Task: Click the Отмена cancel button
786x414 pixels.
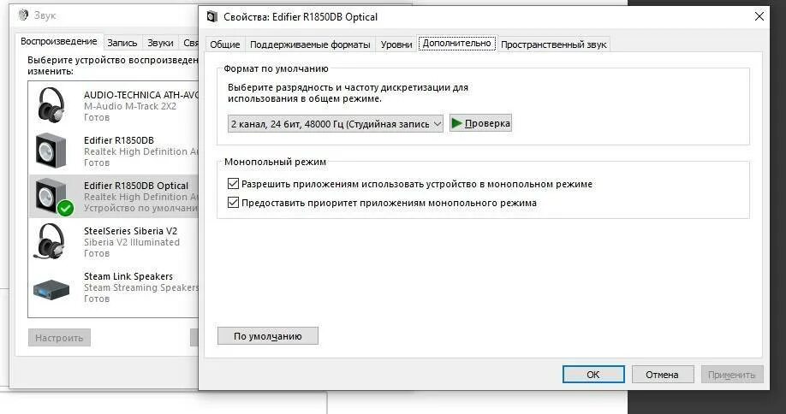Action: pos(662,375)
